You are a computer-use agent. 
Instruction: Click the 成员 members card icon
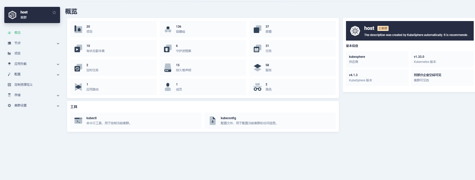point(168,87)
